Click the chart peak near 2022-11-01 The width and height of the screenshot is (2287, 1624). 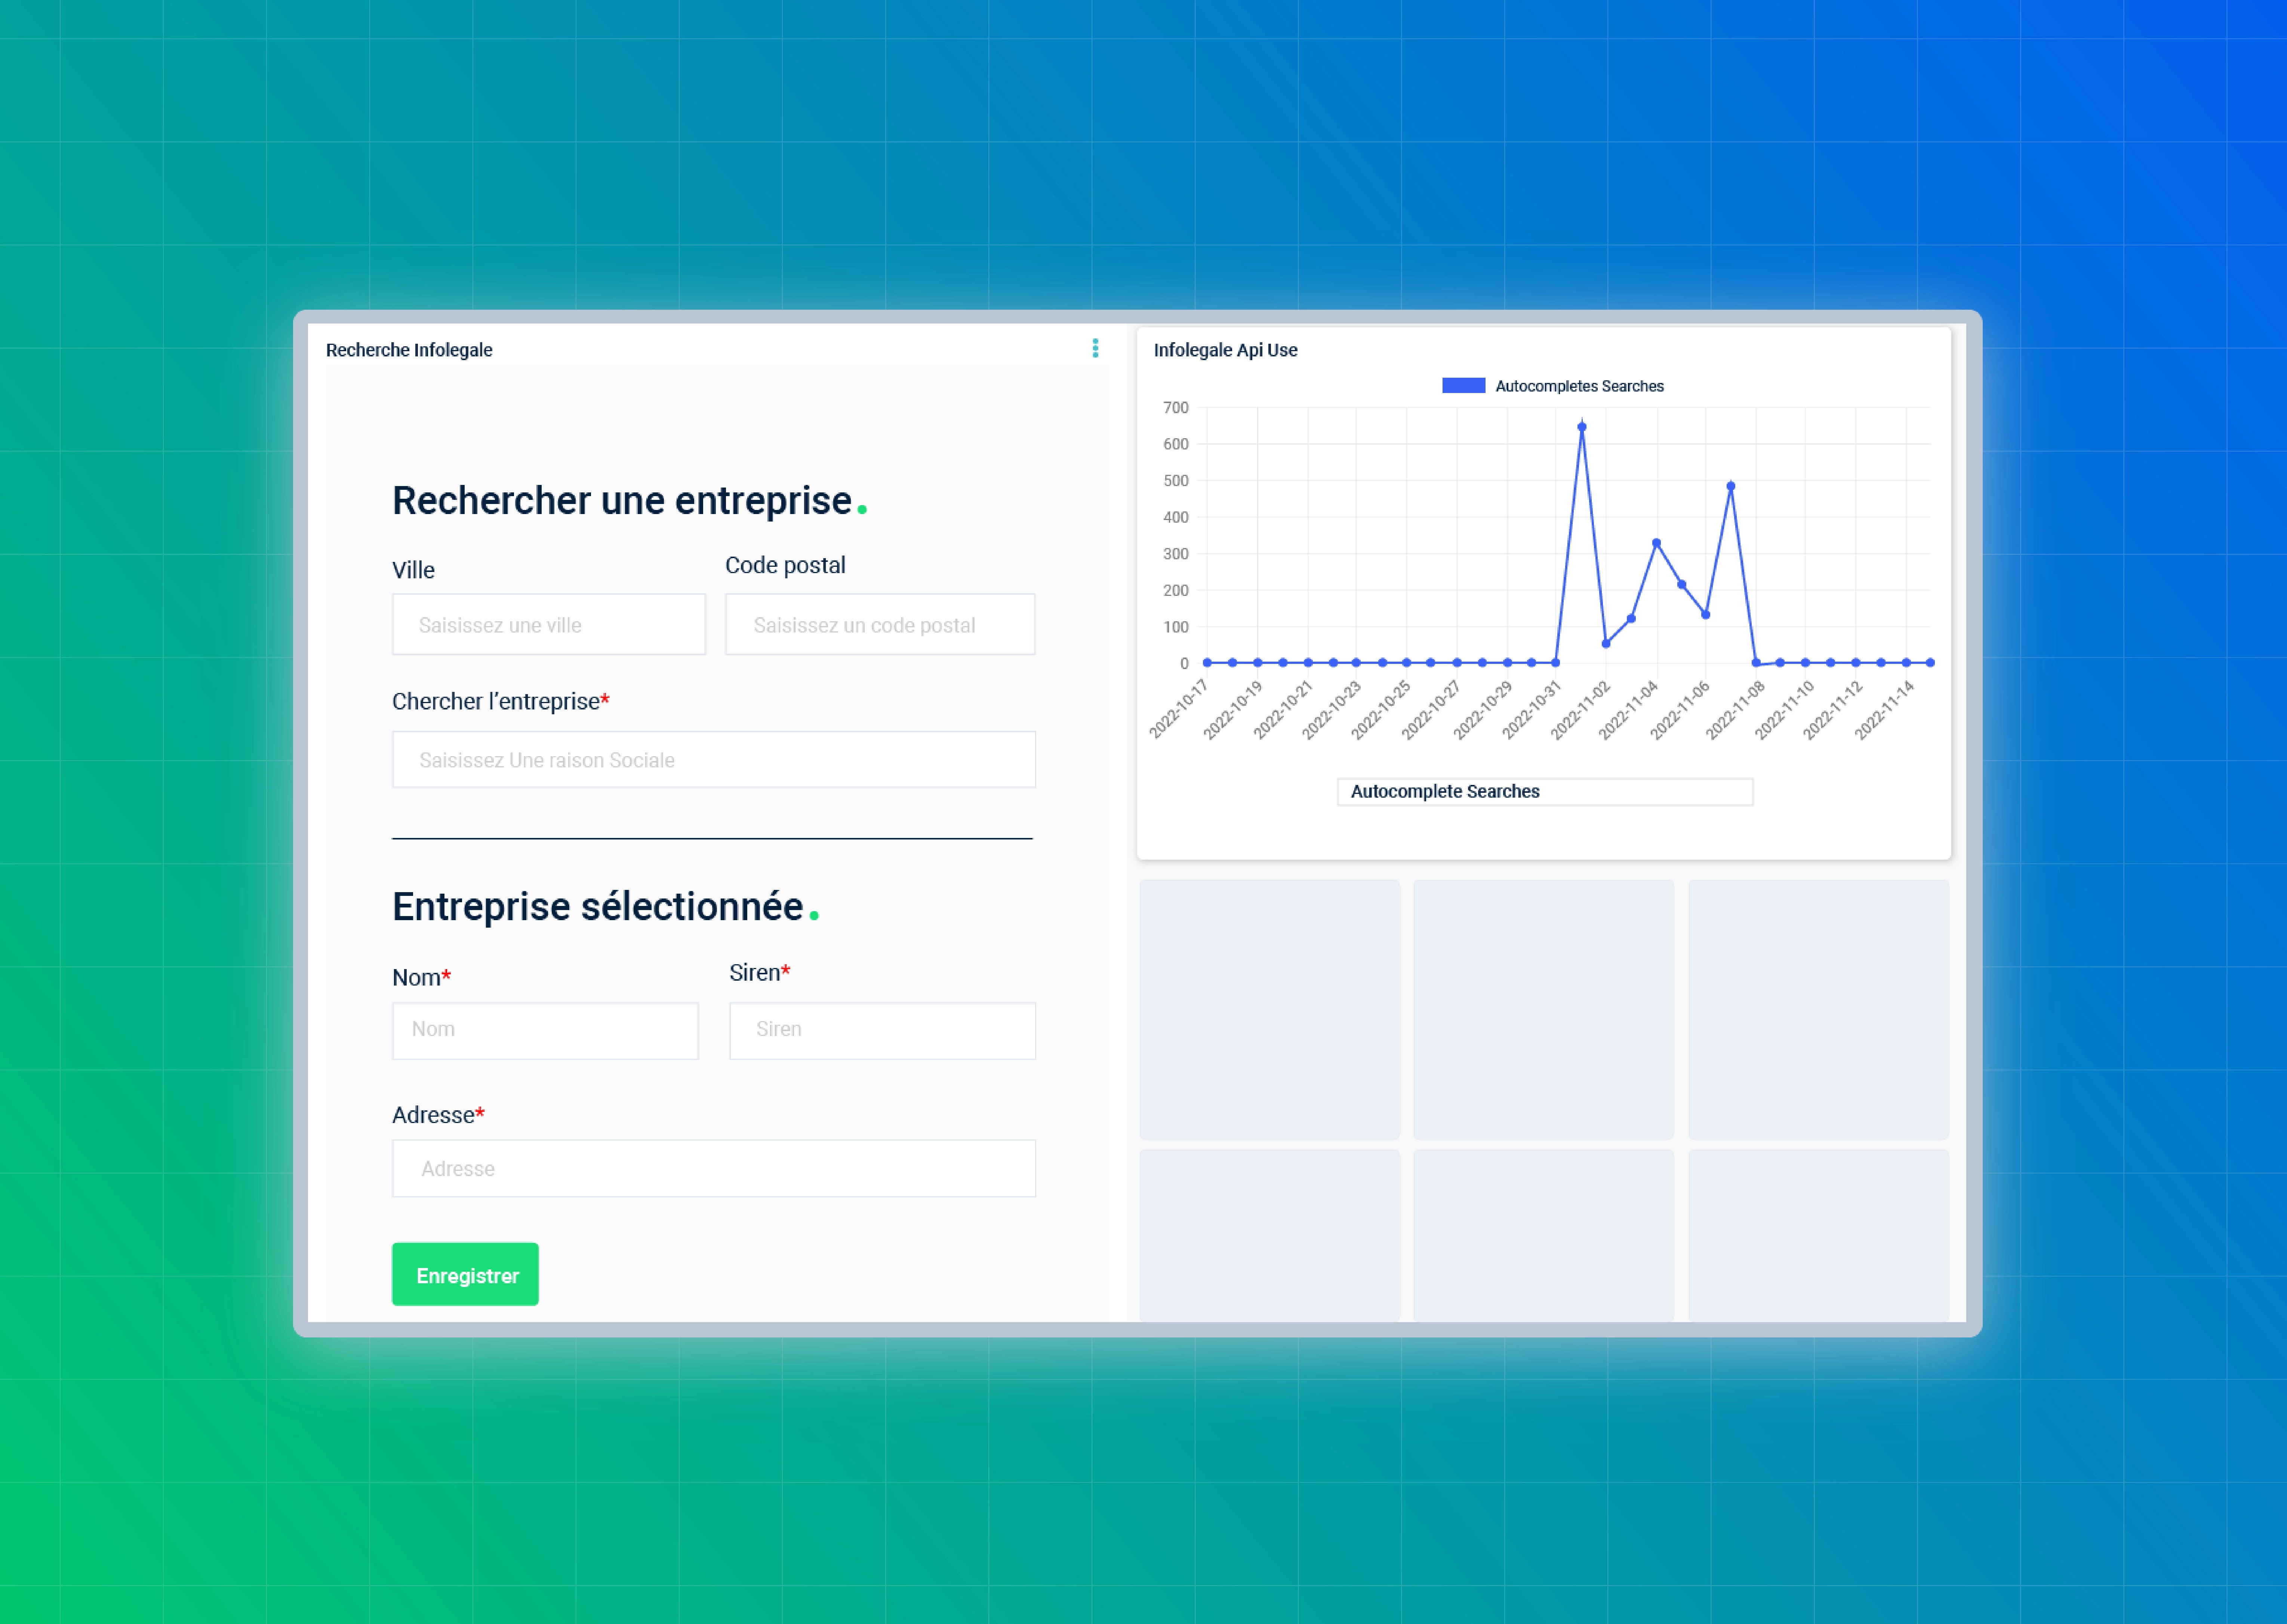[1582, 427]
